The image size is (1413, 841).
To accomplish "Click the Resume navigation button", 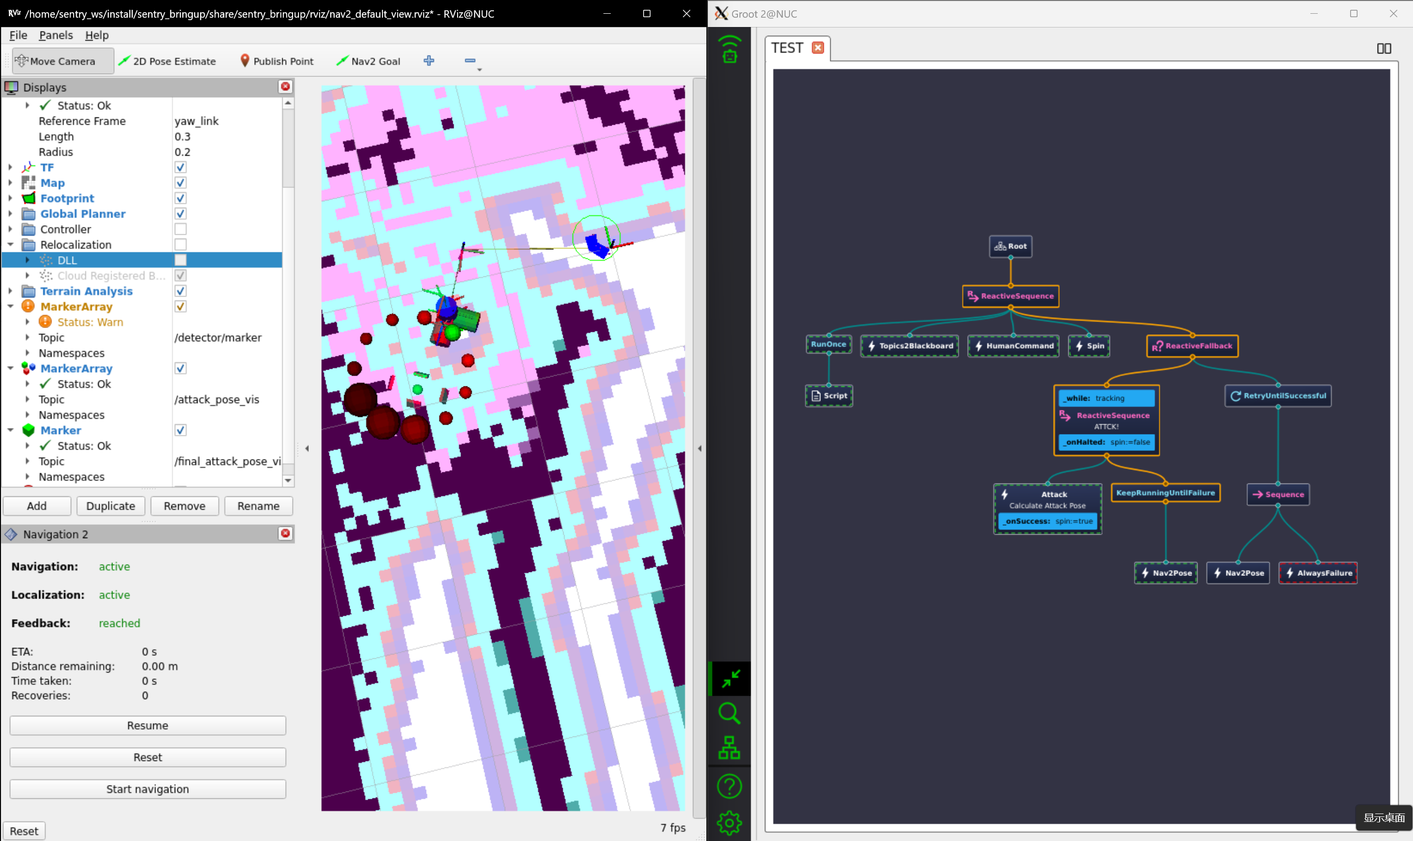I will pyautogui.click(x=147, y=726).
